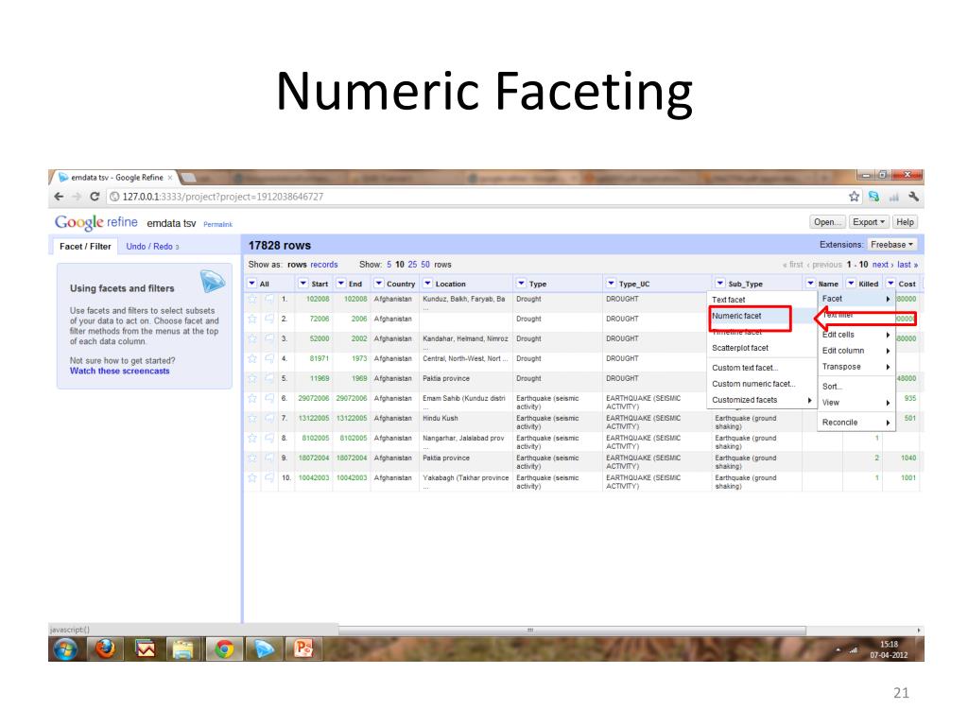The image size is (968, 726).
Task: Star row 3
Action: click(x=251, y=338)
